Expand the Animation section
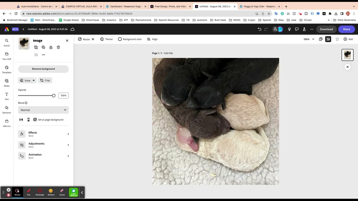Image resolution: width=358 pixels, height=201 pixels. coord(43,156)
